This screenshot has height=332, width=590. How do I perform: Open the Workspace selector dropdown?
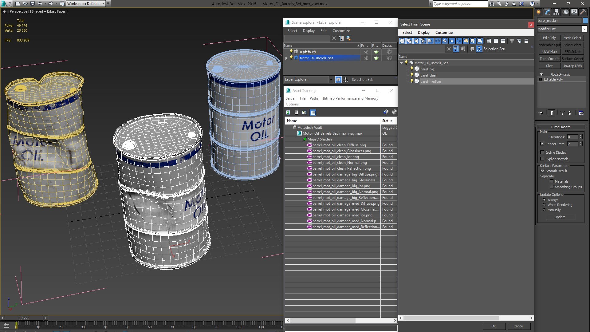(x=103, y=4)
